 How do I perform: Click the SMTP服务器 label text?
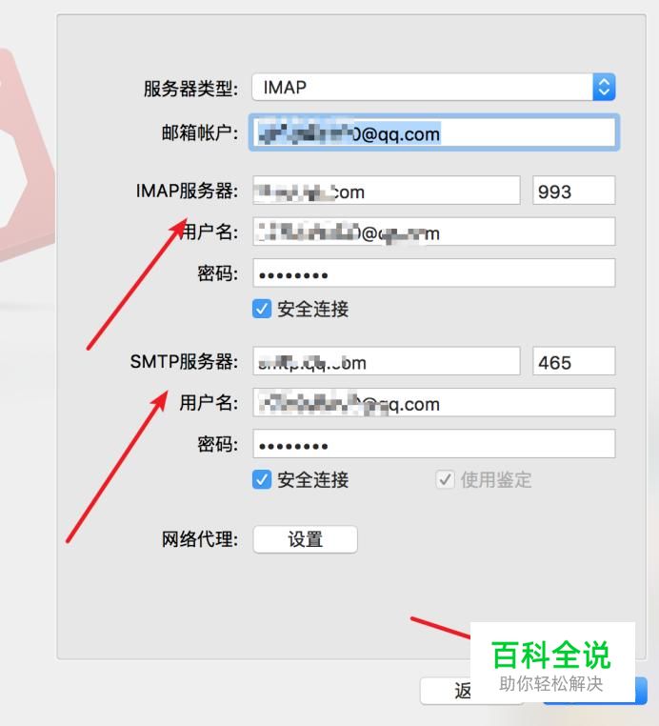point(184,361)
